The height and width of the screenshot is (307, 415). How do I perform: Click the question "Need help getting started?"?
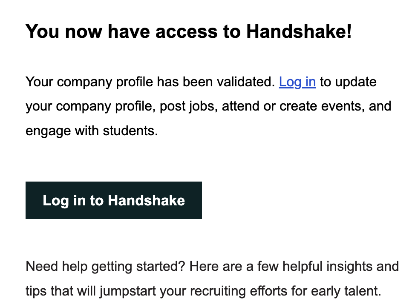tap(105, 266)
